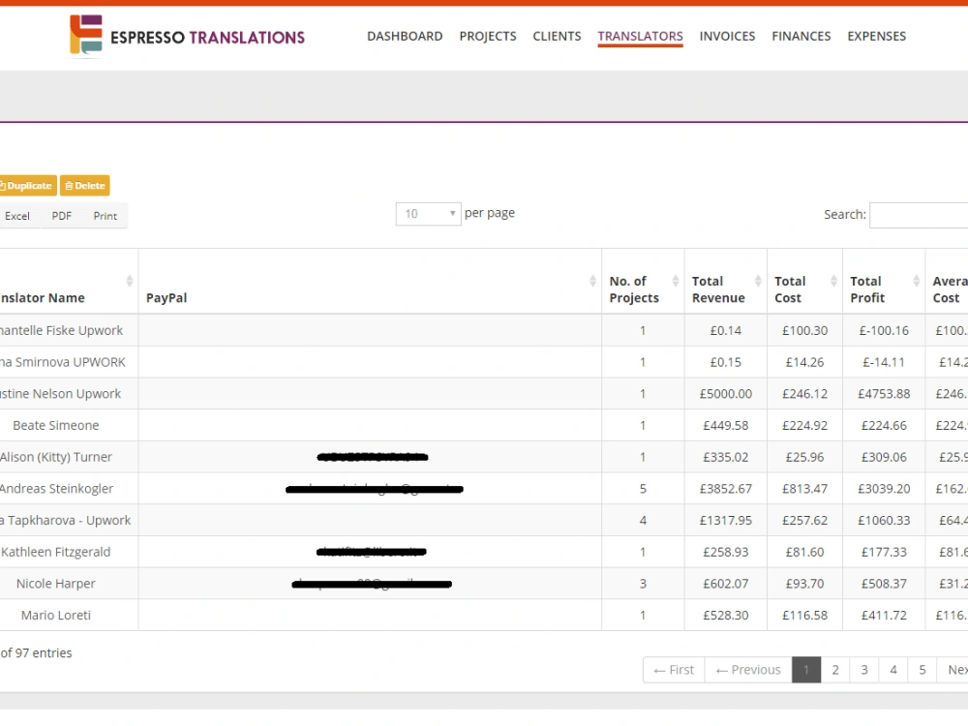This screenshot has width=968, height=726.
Task: Click the £449.58 revenue cell
Action: tap(725, 425)
